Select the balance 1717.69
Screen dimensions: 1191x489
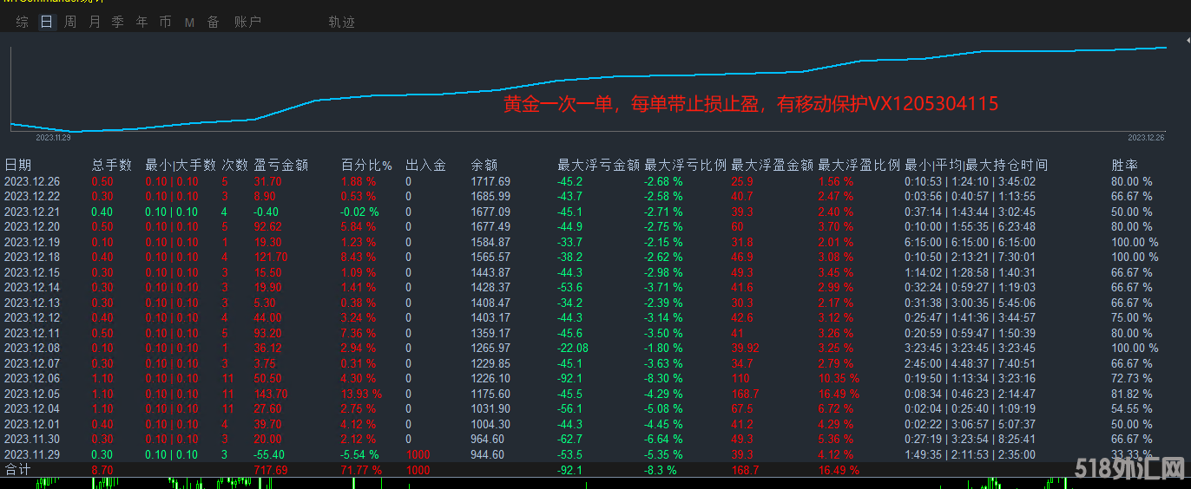pyautogui.click(x=490, y=181)
